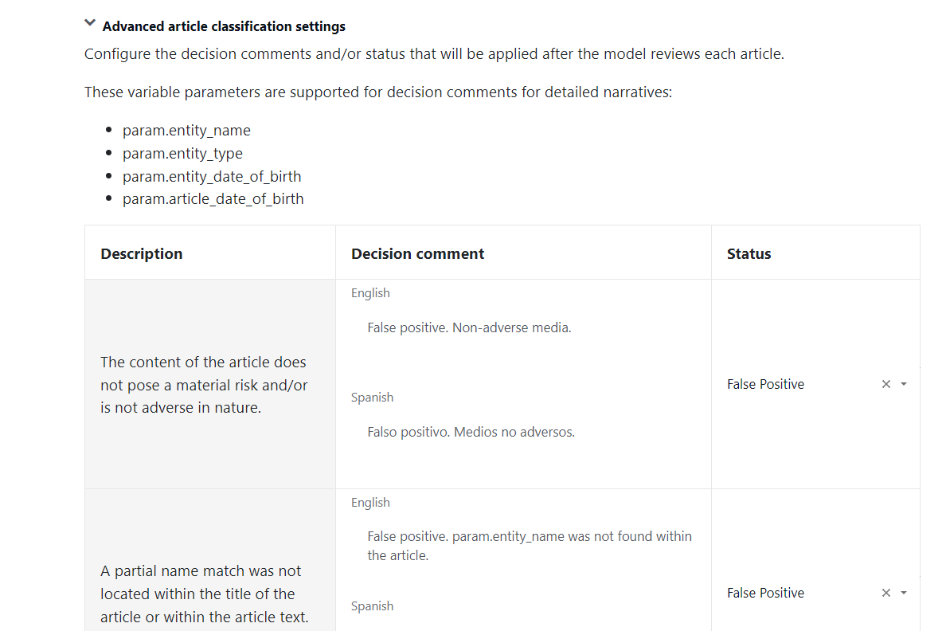The height and width of the screenshot is (631, 946).
Task: Clear False Positive status in second row
Action: 885,593
